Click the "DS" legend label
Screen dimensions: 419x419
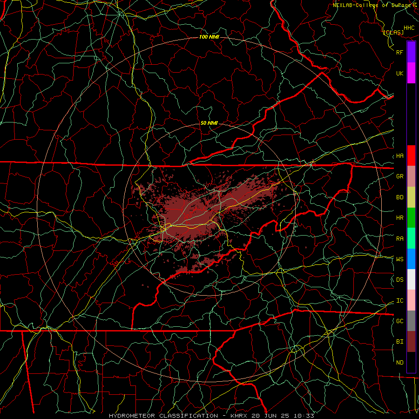click(x=399, y=280)
